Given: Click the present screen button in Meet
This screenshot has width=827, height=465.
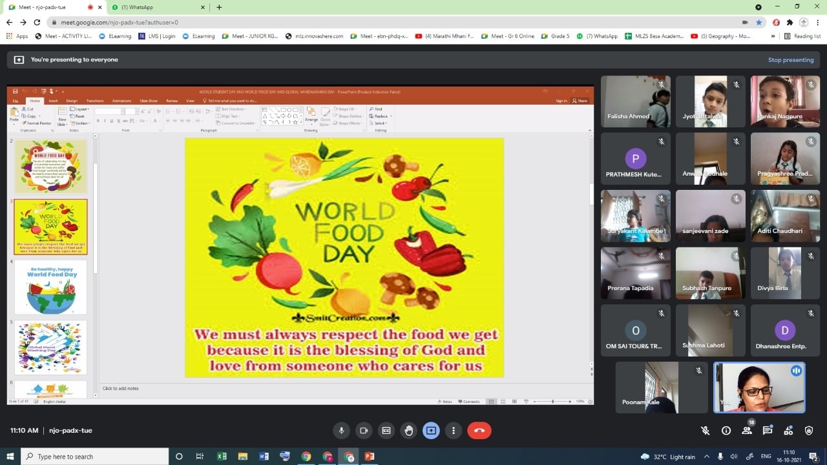Looking at the screenshot, I should (x=431, y=430).
